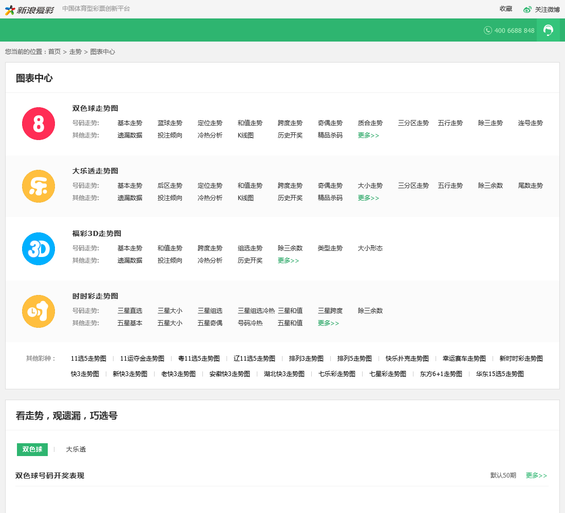Screen dimensions: 565x513
Task: Click the 新浪爱彩 logo
Action: point(29,10)
